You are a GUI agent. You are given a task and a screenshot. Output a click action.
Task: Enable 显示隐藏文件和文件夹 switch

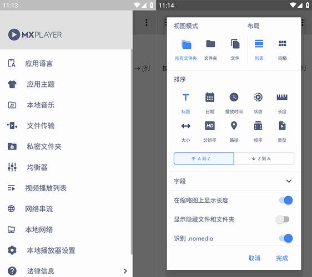[283, 219]
